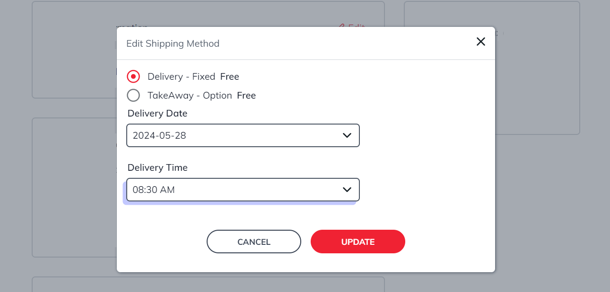Click the selected time value 08:30 AM
Viewport: 610px width, 292px height.
[154, 190]
